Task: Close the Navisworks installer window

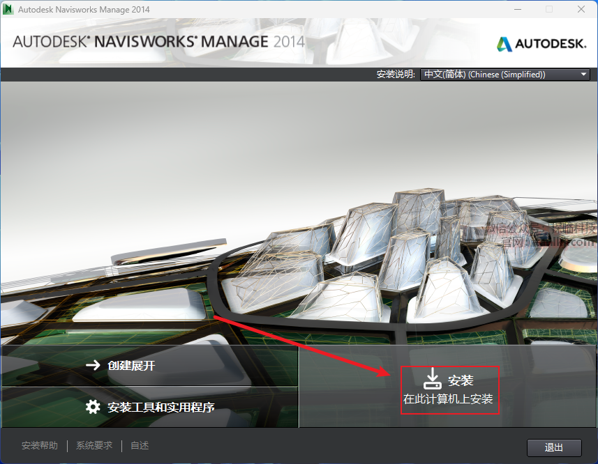Action: 581,9
